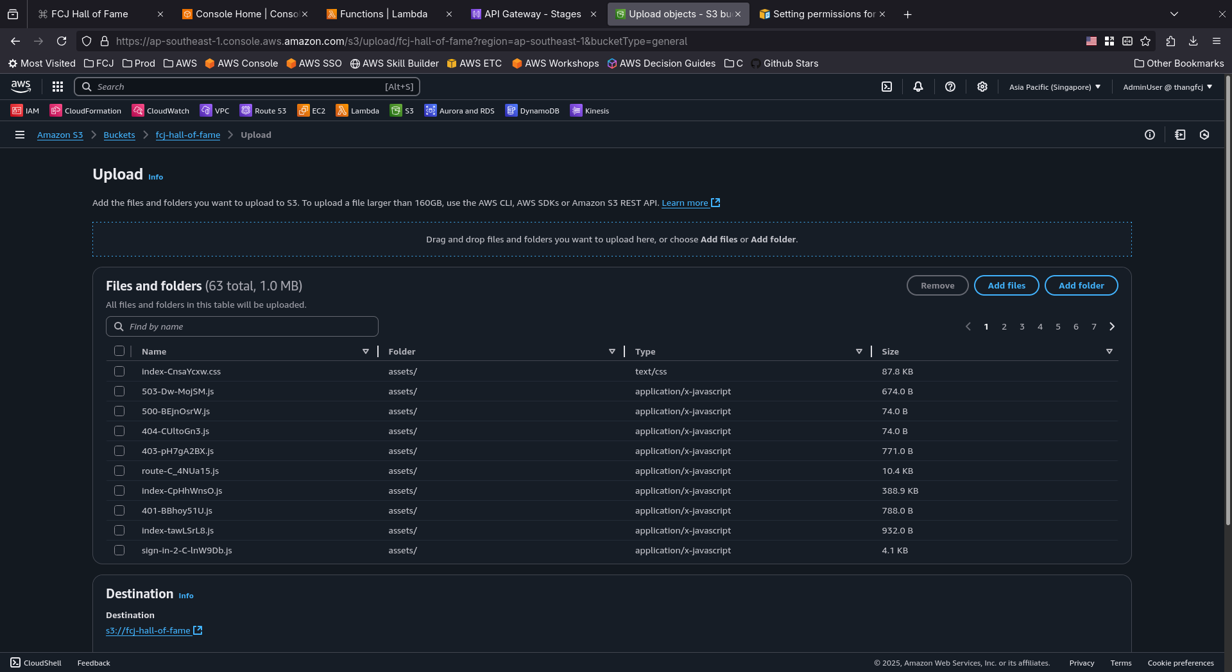The width and height of the screenshot is (1232, 672).
Task: Open the EC2 service shortcut
Action: click(311, 110)
